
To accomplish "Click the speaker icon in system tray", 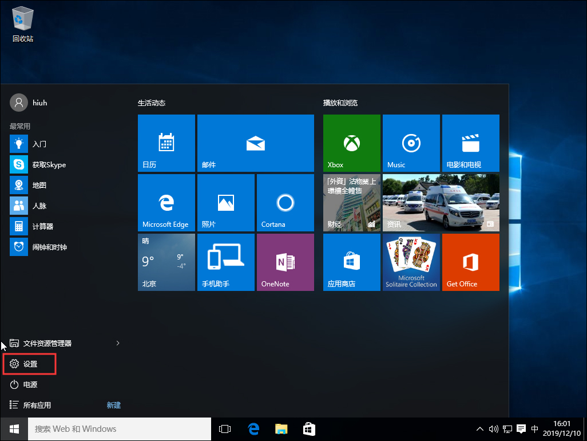I will click(x=493, y=428).
